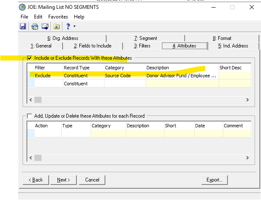Open the File menu
The height and width of the screenshot is (200, 261).
tap(24, 17)
